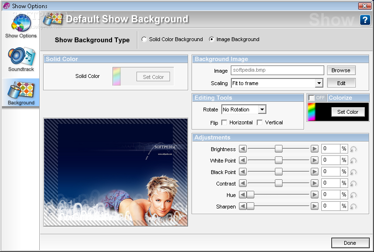Click the Edit button beside Scaling
Image resolution: width=374 pixels, height=252 pixels.
(x=341, y=83)
